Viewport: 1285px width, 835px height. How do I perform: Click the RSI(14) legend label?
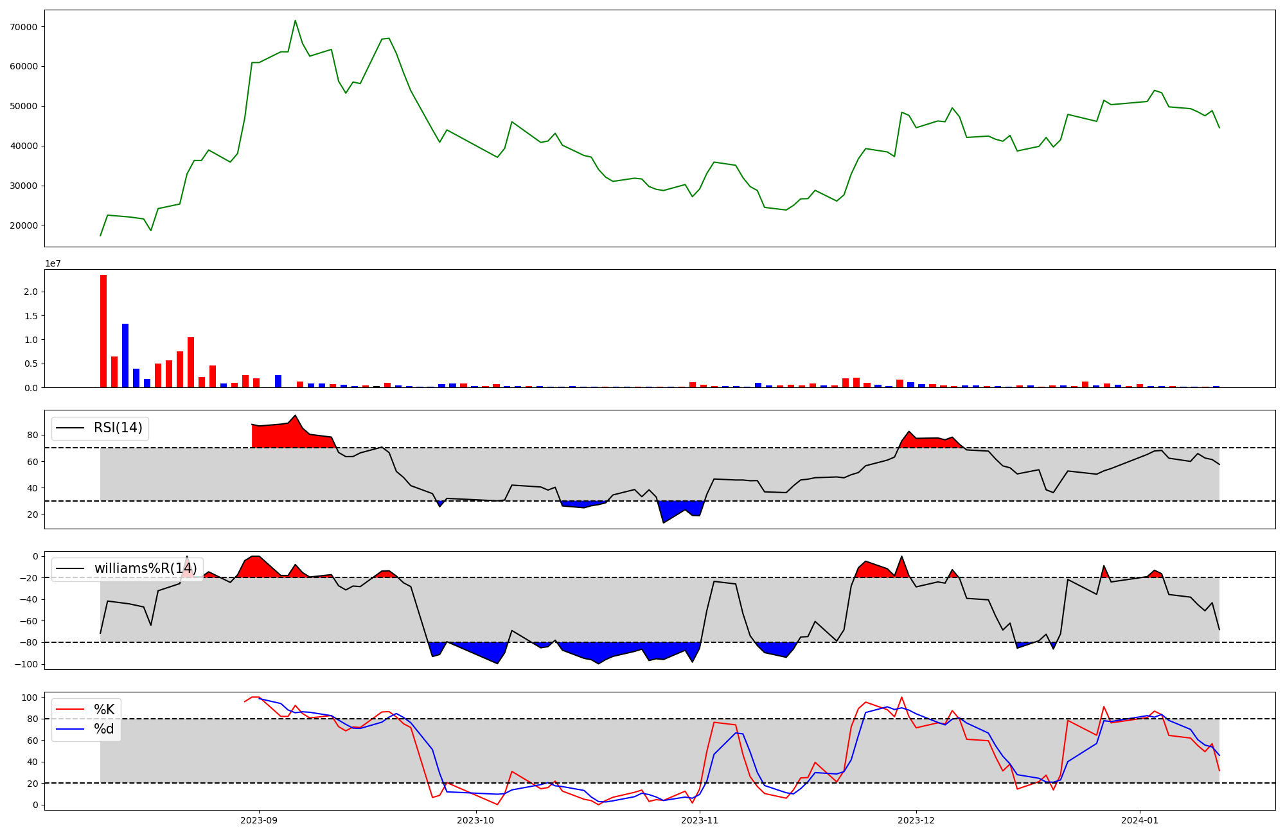pyautogui.click(x=118, y=428)
